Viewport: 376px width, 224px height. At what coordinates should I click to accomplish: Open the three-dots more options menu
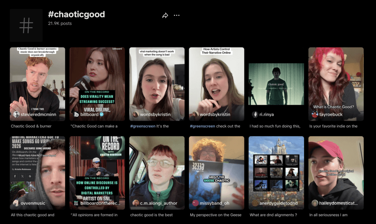click(x=177, y=15)
